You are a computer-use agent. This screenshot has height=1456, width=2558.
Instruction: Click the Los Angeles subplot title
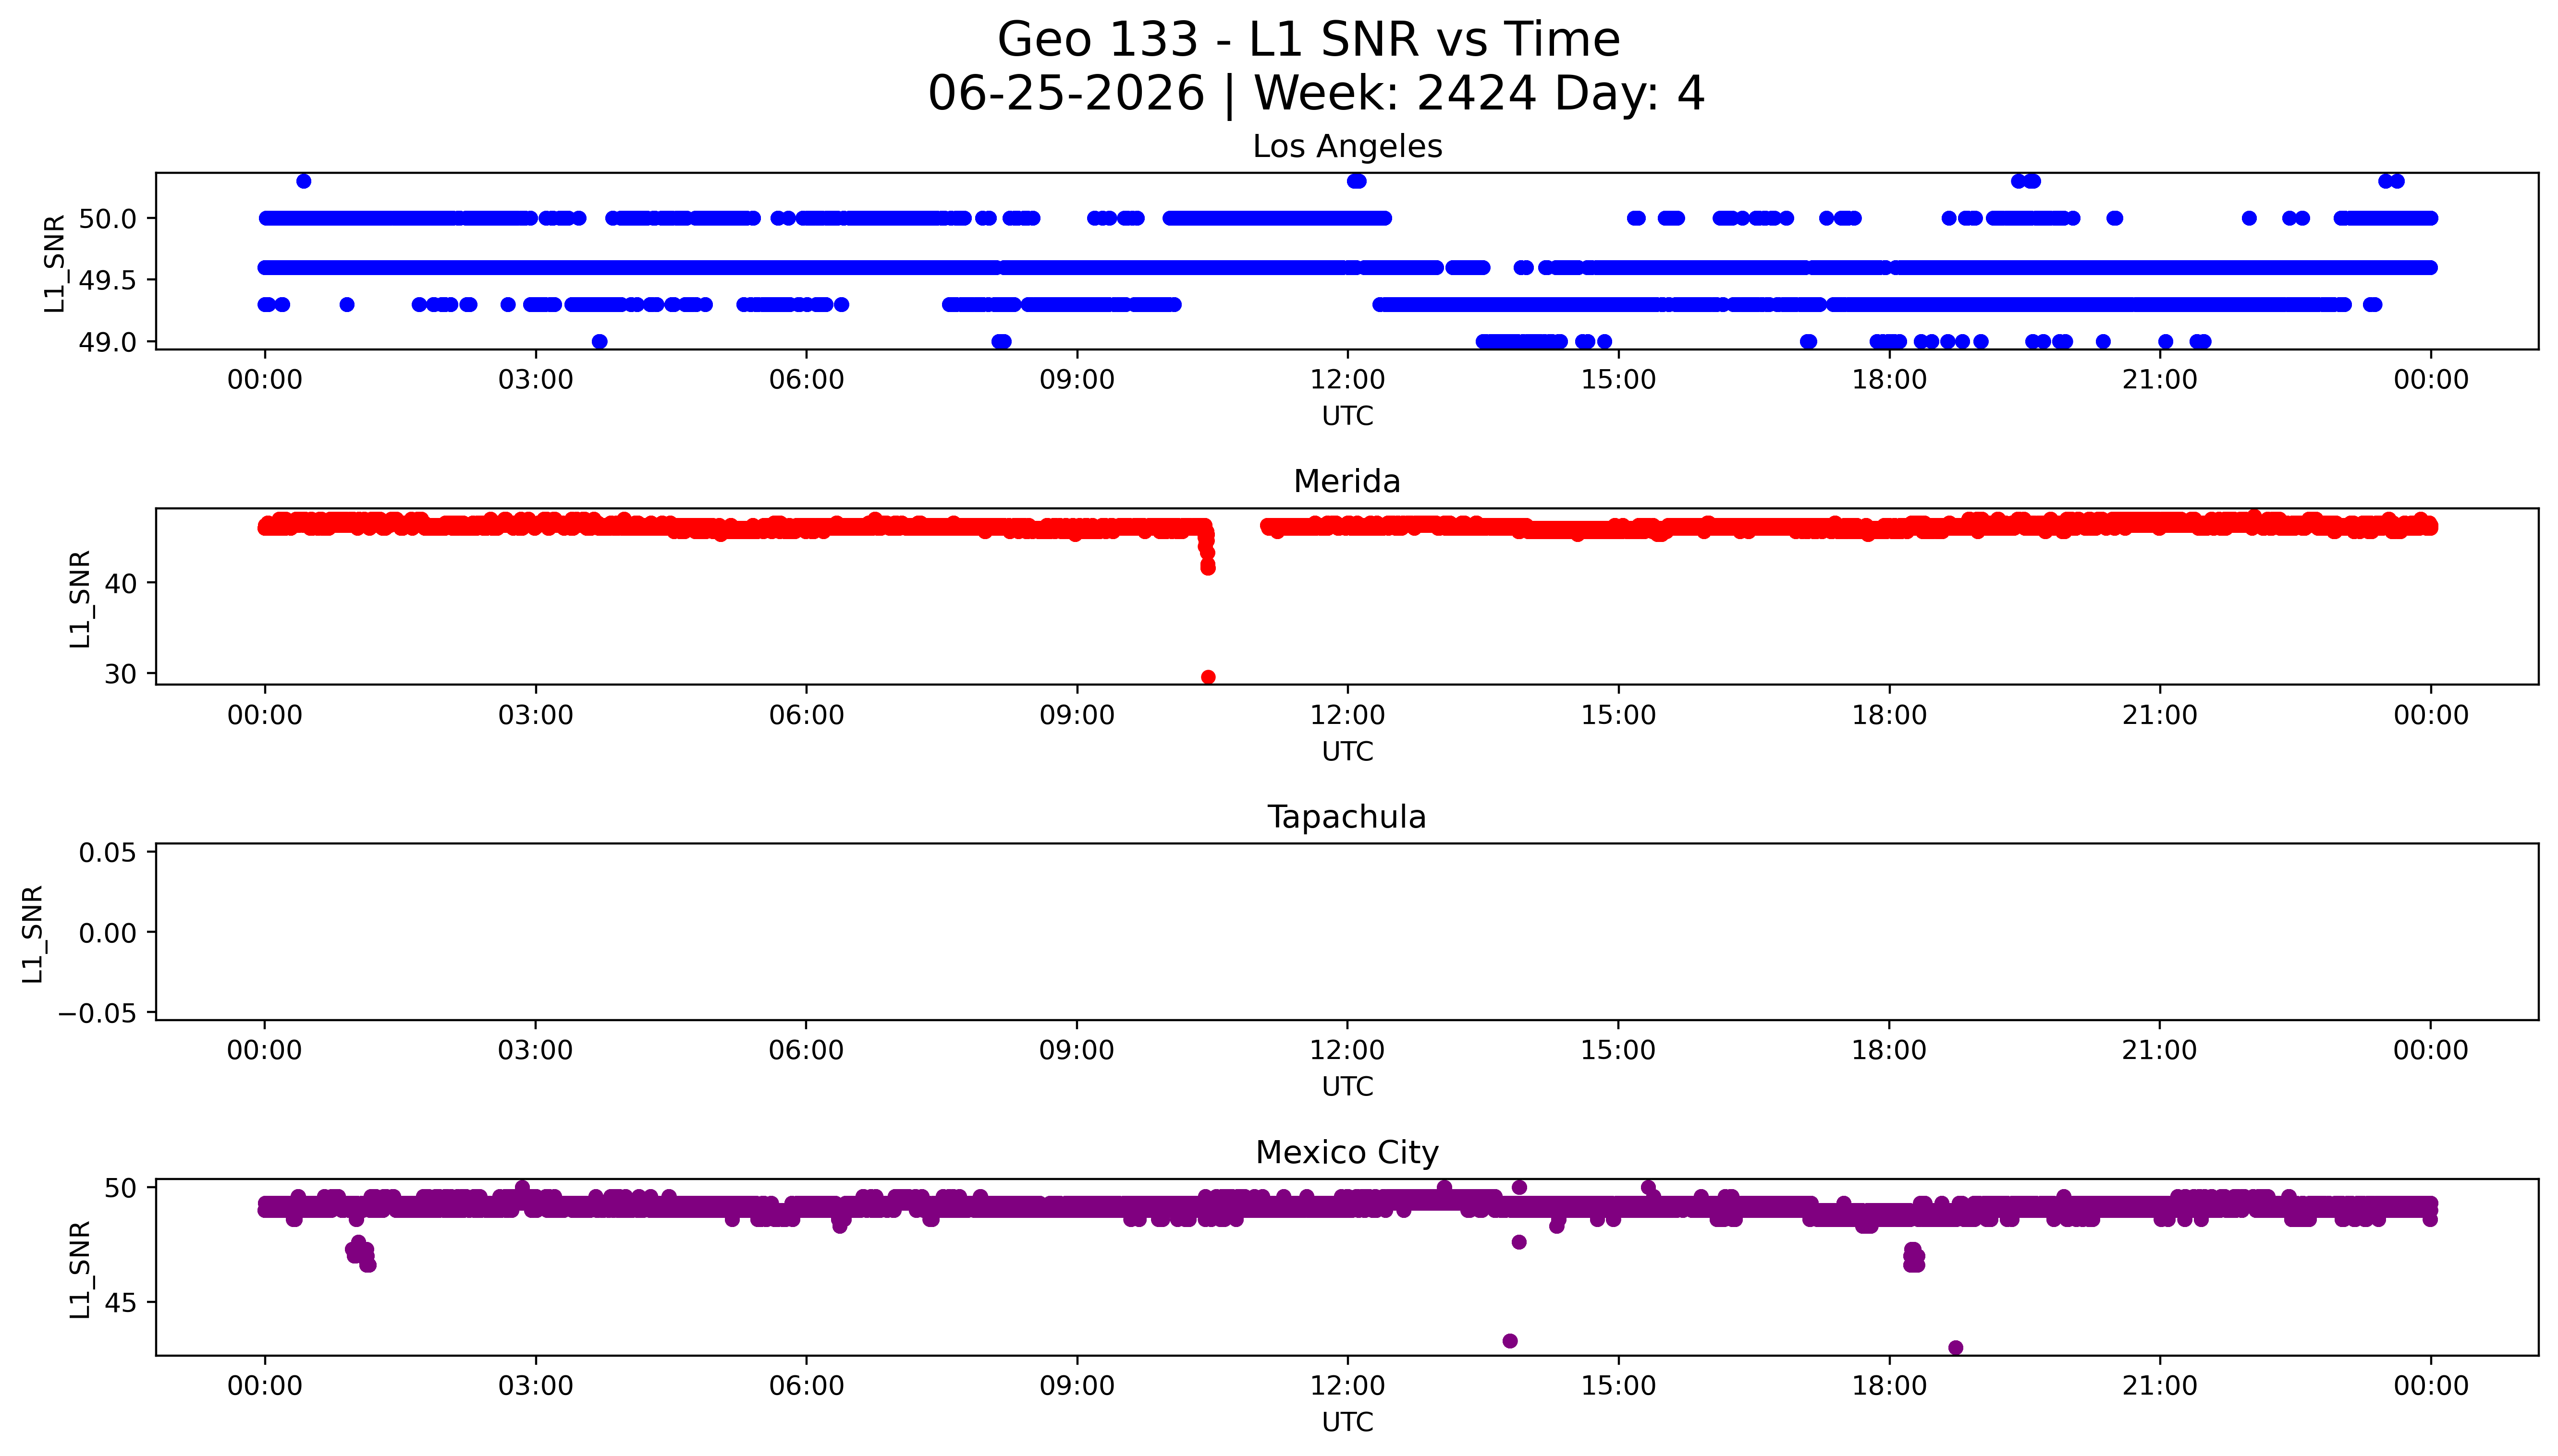pyautogui.click(x=1346, y=147)
